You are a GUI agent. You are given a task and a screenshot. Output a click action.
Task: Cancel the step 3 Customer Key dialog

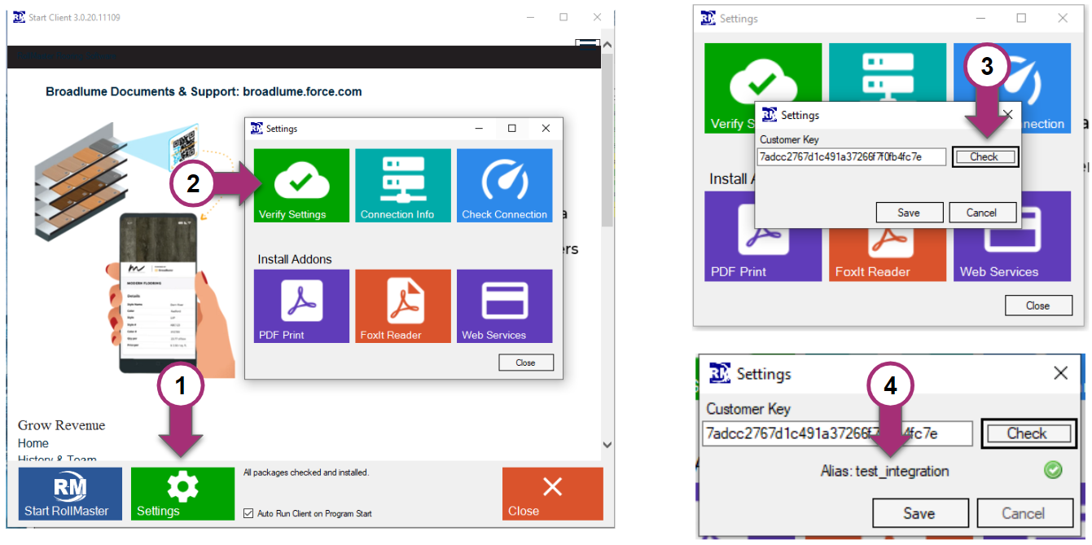point(981,213)
